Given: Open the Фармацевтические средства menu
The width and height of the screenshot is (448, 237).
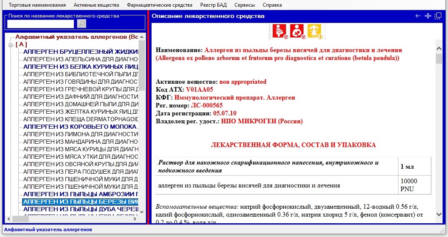Looking at the screenshot, I should pos(159,5).
